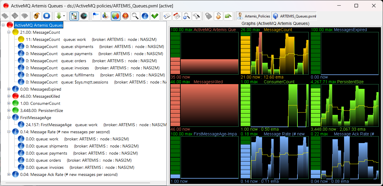Click the green checkmark toolbar icon
This screenshot has height=186, width=383.
pyautogui.click(x=155, y=16)
